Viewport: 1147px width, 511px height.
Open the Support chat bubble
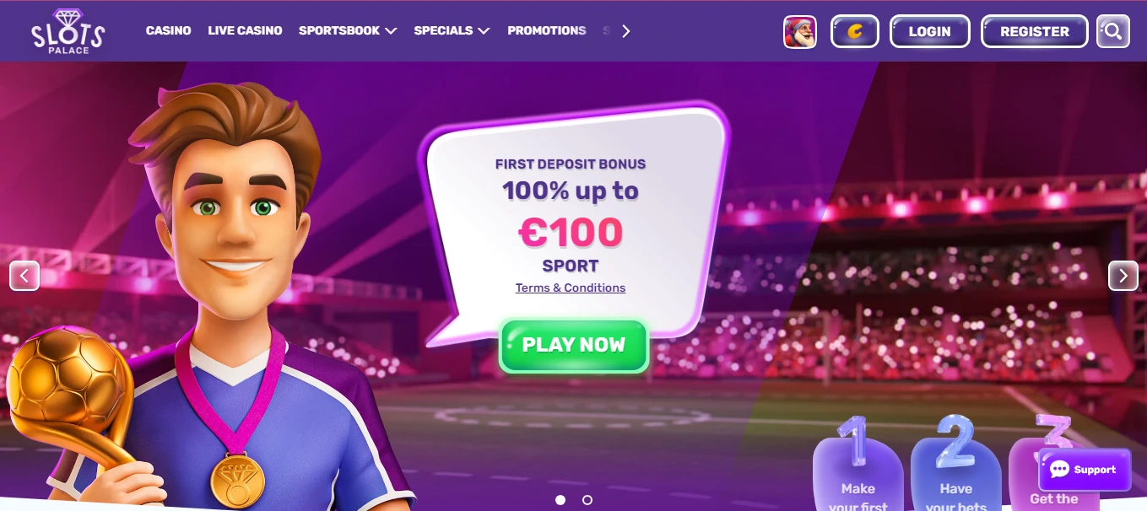[1084, 470]
